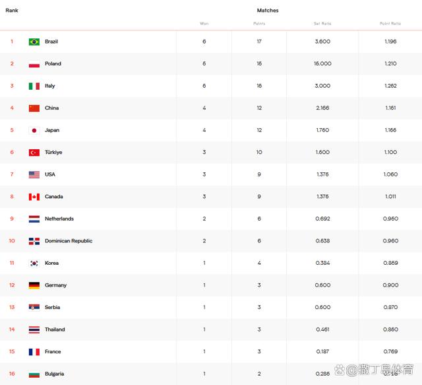Open the Dominican Republic team link
Screen dimensions: 422x385
click(69, 241)
